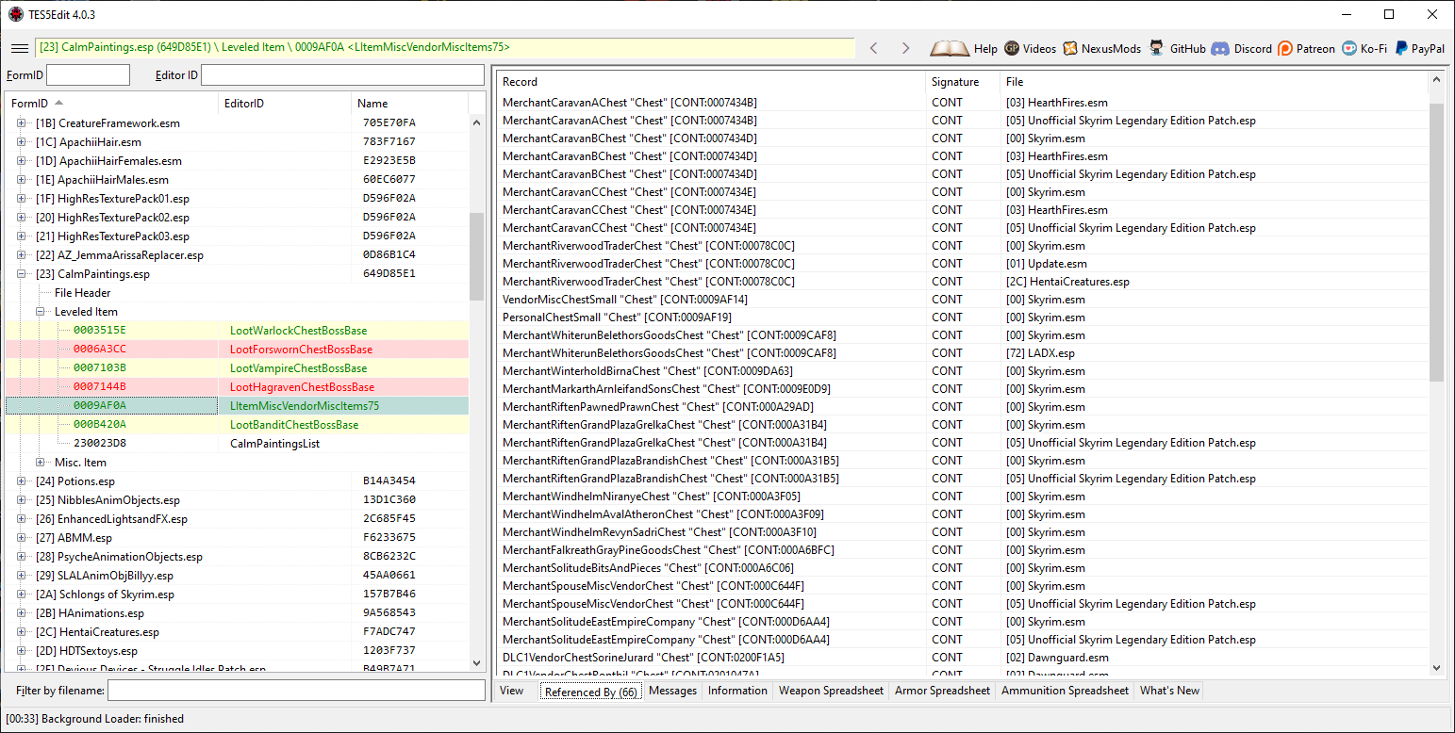Select VendorMiscChestSmall reference row
This screenshot has height=733, width=1455.
pyautogui.click(x=963, y=300)
